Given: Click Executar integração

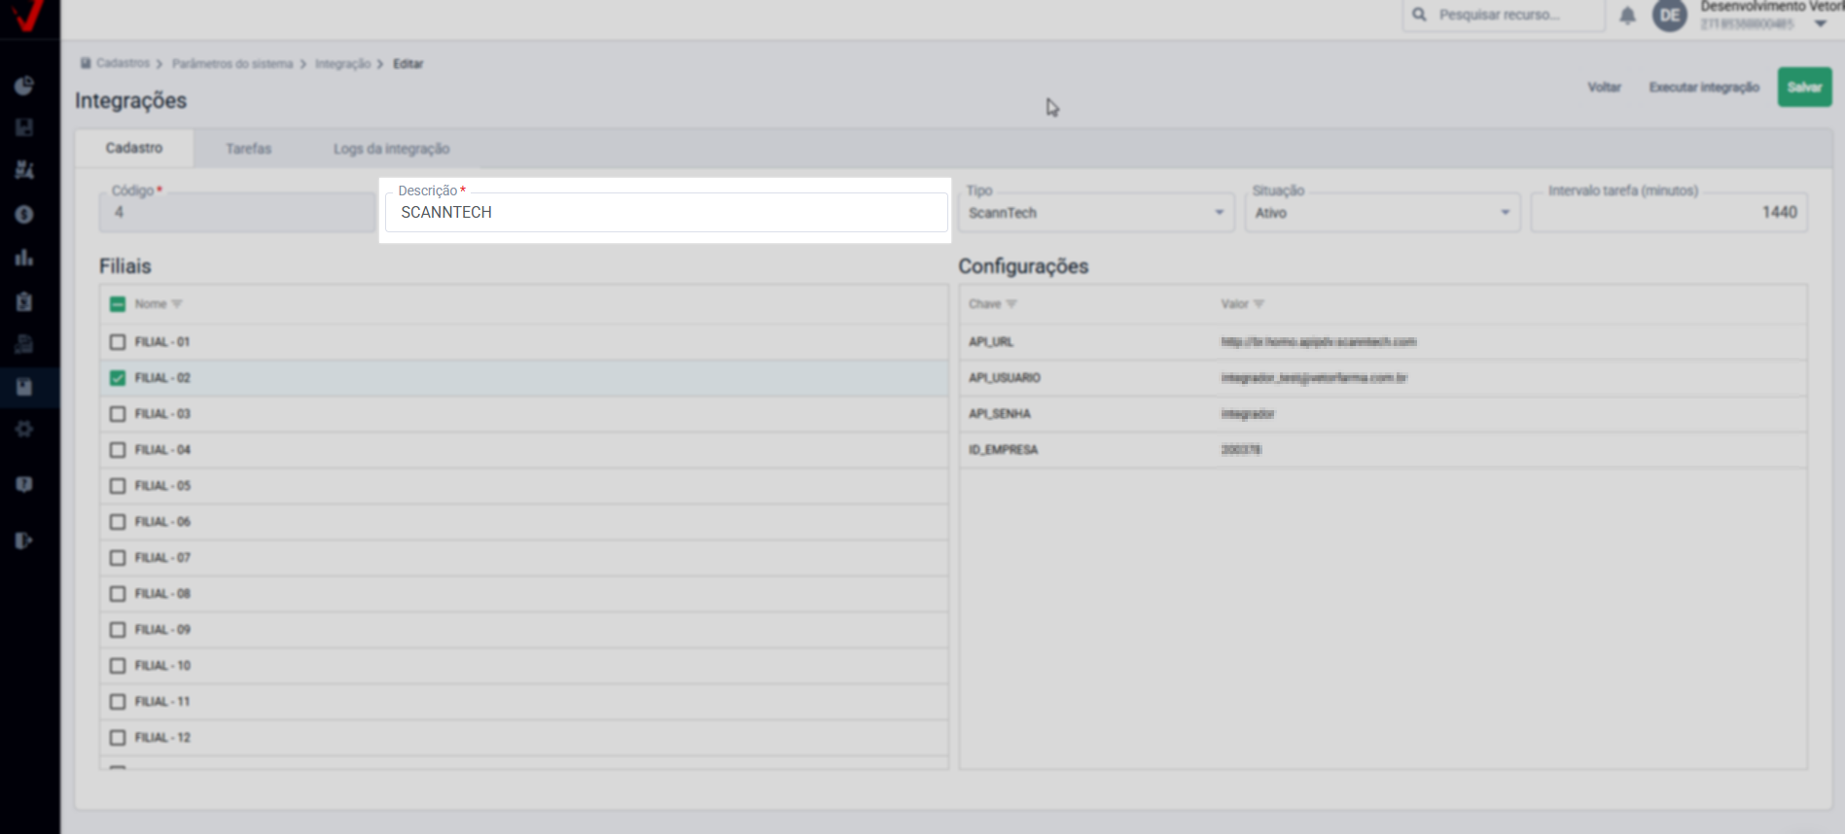Looking at the screenshot, I should click(1704, 87).
